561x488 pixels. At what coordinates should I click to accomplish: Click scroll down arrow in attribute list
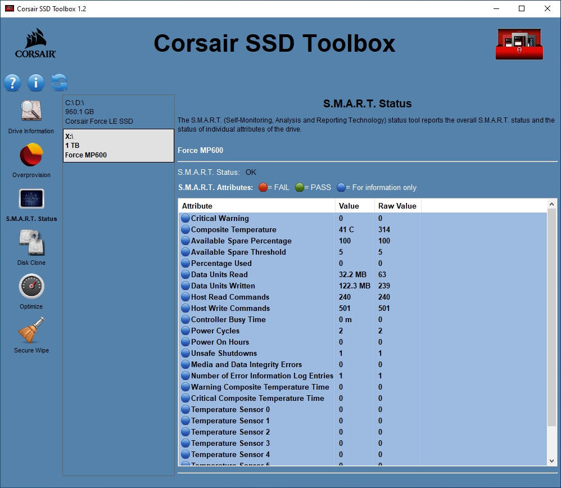coord(551,461)
